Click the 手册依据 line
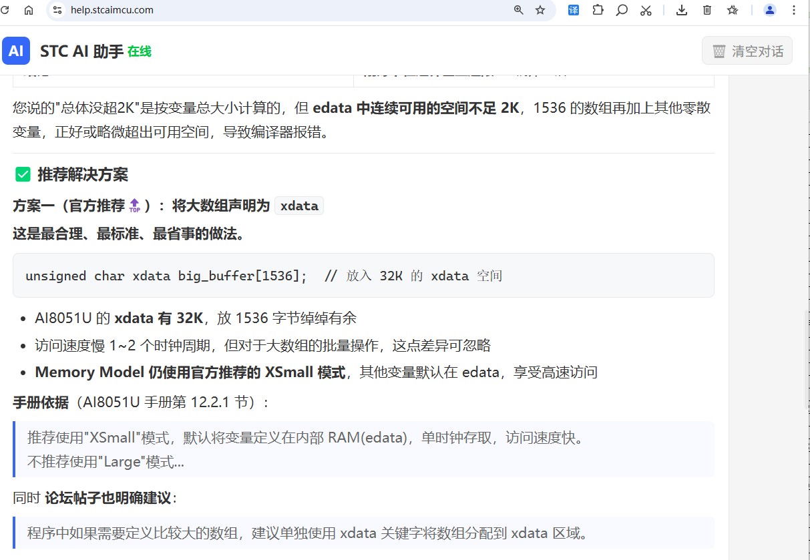 pos(141,402)
